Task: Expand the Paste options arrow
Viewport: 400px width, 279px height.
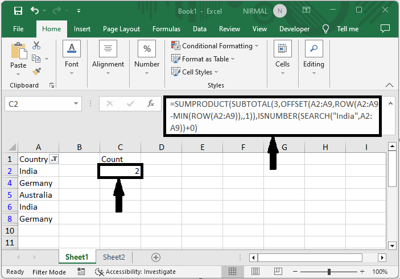Action: (18, 74)
